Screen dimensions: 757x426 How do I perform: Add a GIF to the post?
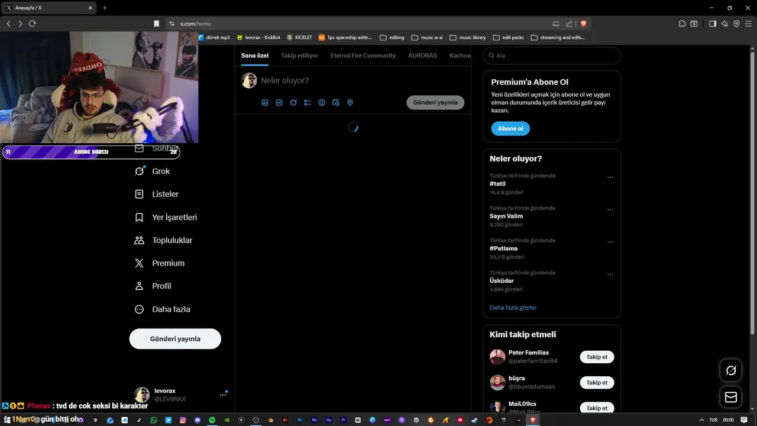click(x=279, y=102)
